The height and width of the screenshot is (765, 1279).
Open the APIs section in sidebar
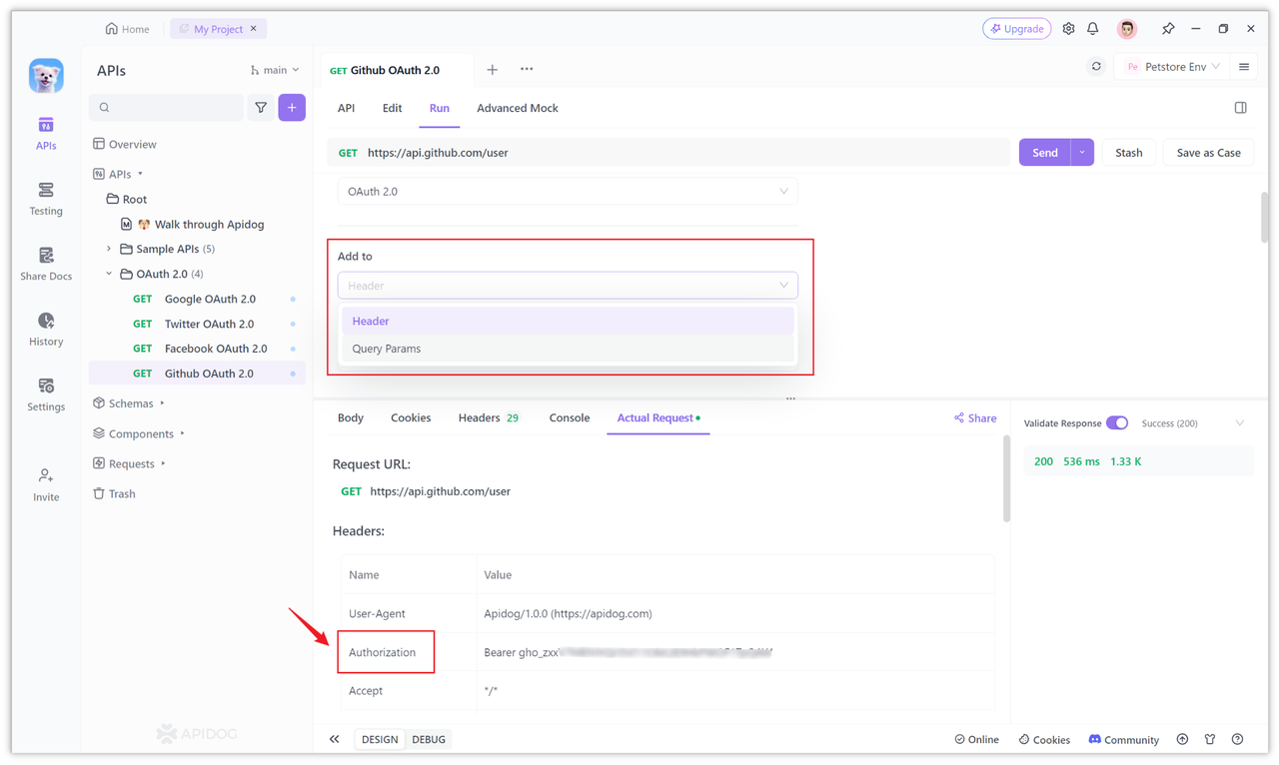tap(46, 134)
